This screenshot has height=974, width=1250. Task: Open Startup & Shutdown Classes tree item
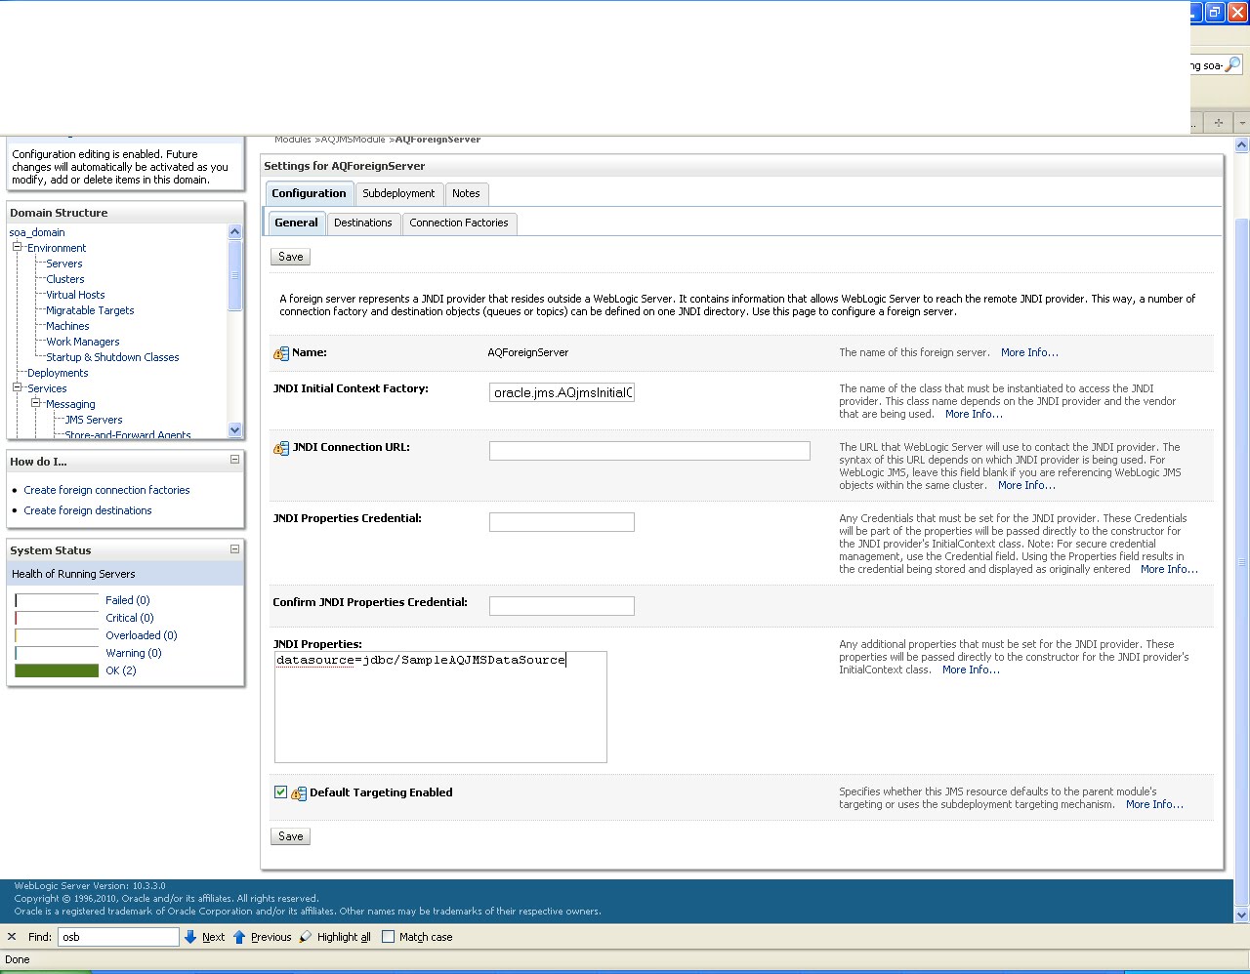pyautogui.click(x=112, y=357)
